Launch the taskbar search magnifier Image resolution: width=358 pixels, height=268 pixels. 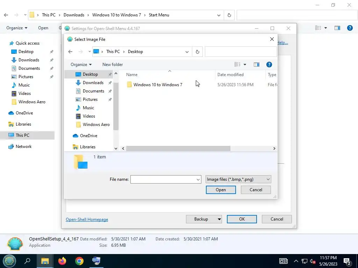click(x=27, y=261)
